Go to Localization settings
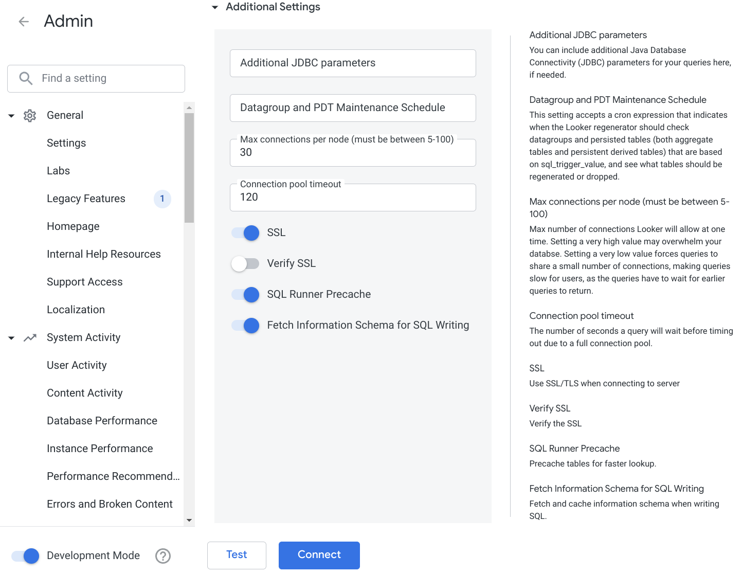The image size is (742, 574). coord(76,310)
